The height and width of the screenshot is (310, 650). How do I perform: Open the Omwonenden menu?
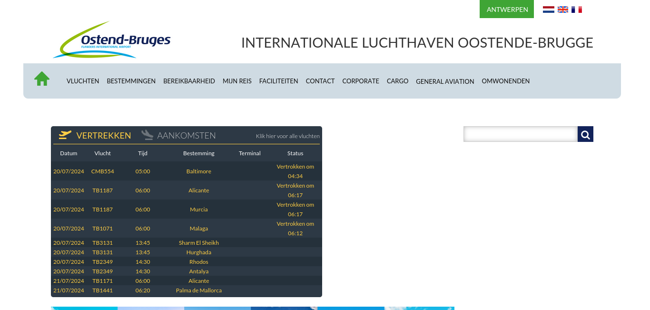[x=506, y=81]
